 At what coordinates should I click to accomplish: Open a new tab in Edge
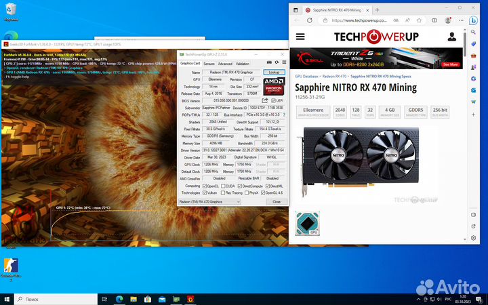(377, 10)
